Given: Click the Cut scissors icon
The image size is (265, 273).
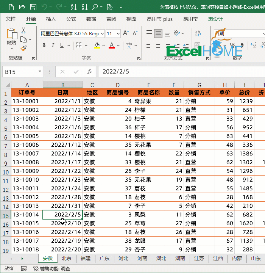Looking at the screenshot, I should (x=23, y=31).
